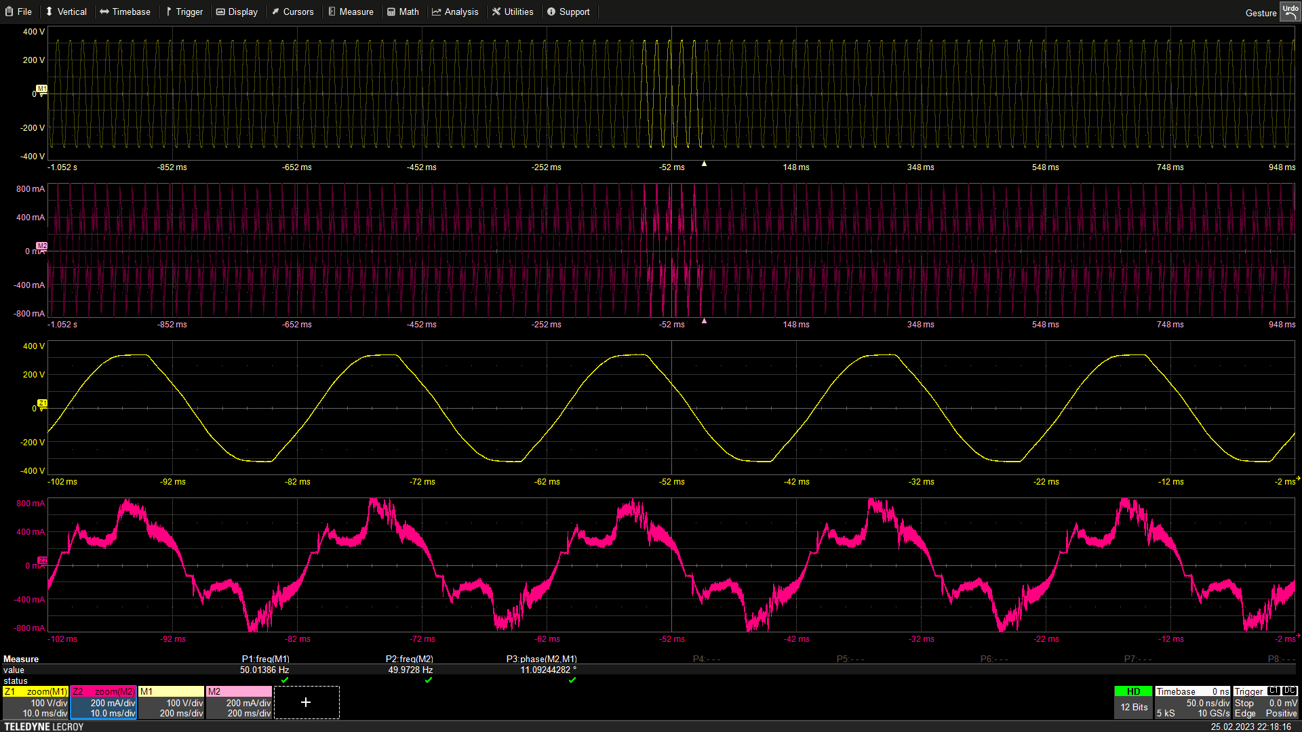Viewport: 1302px width, 732px height.
Task: Click the M1 trace label on top grid
Action: tap(41, 89)
